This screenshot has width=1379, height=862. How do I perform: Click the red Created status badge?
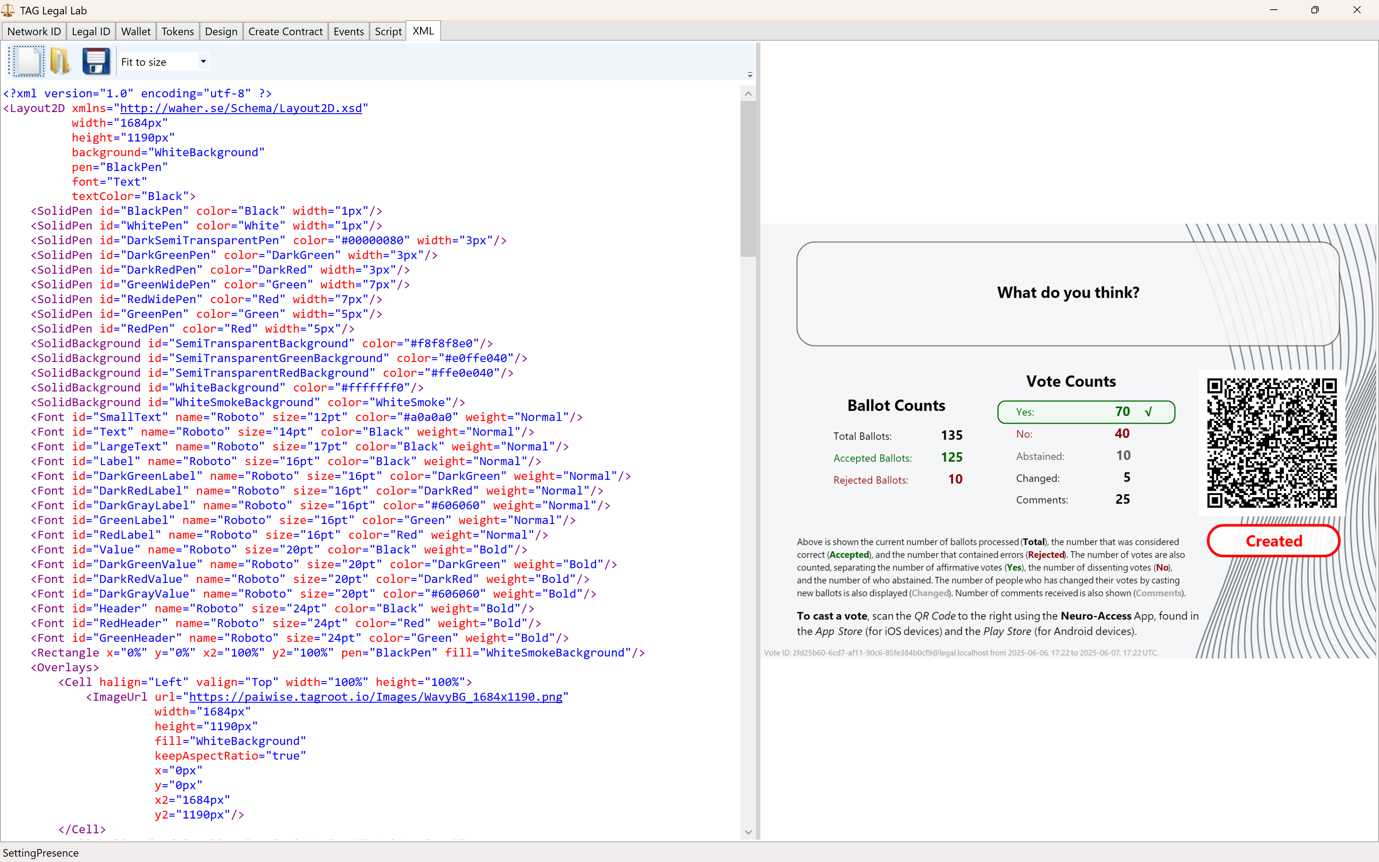coord(1273,541)
